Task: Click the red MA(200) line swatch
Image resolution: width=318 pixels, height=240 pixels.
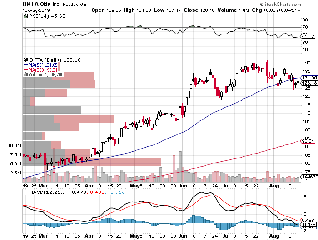Action: coord(25,70)
